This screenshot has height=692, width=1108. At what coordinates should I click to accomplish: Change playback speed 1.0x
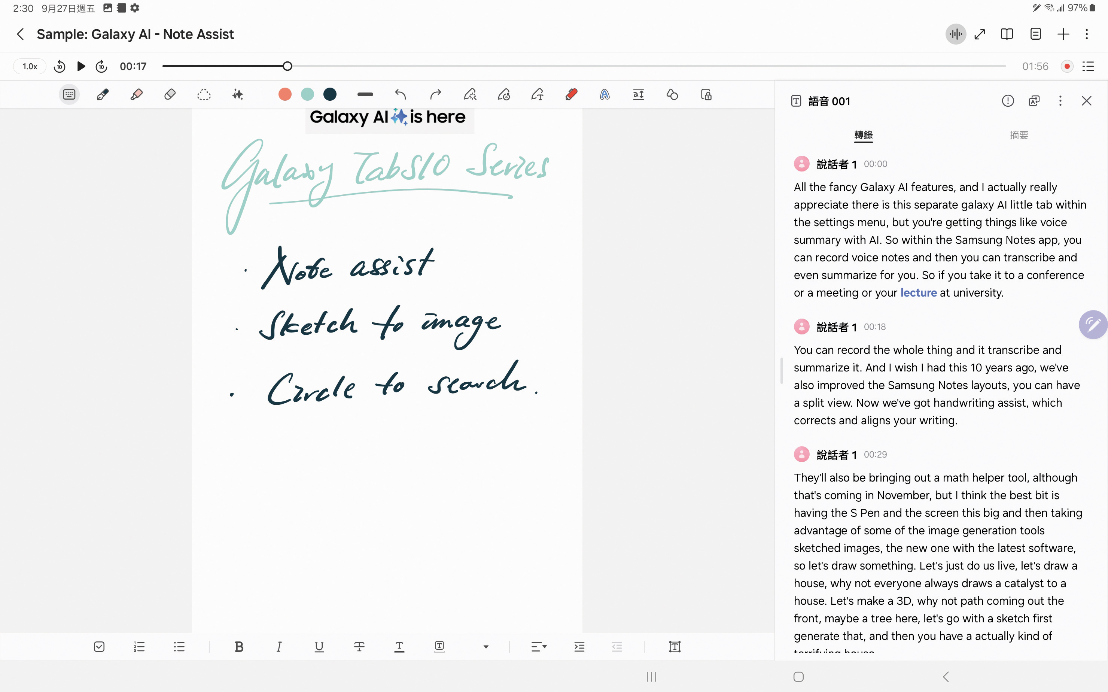30,66
